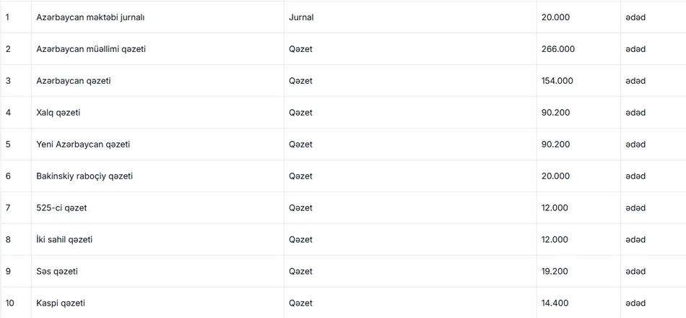Select 20.000 quantity in Bakinskiy raboçiy row

[x=555, y=176]
